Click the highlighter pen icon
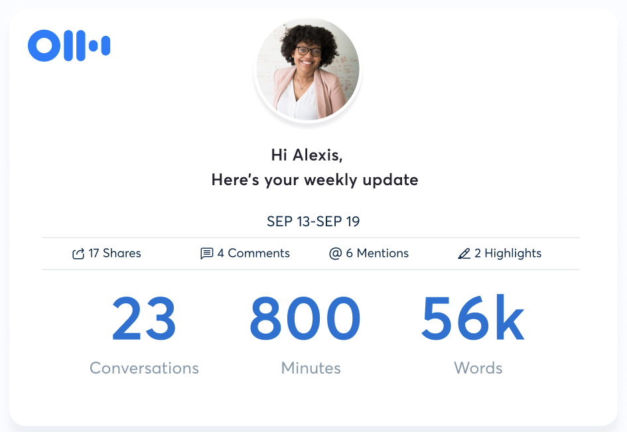This screenshot has width=627, height=432. (x=464, y=253)
